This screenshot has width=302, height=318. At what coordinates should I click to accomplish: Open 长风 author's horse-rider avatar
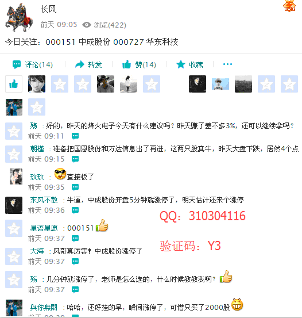click(19, 17)
